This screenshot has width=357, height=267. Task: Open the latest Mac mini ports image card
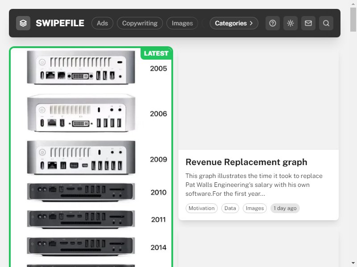point(91,157)
